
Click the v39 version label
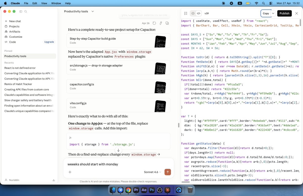(207, 13)
